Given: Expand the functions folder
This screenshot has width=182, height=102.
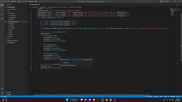Looking at the screenshot, I should (x=11, y=34).
